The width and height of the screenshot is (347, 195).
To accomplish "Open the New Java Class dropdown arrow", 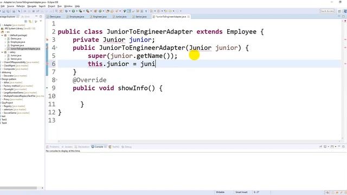I will 103,11.
